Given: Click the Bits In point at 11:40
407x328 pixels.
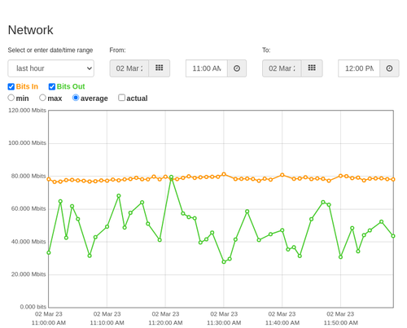Looking at the screenshot, I should [x=282, y=175].
